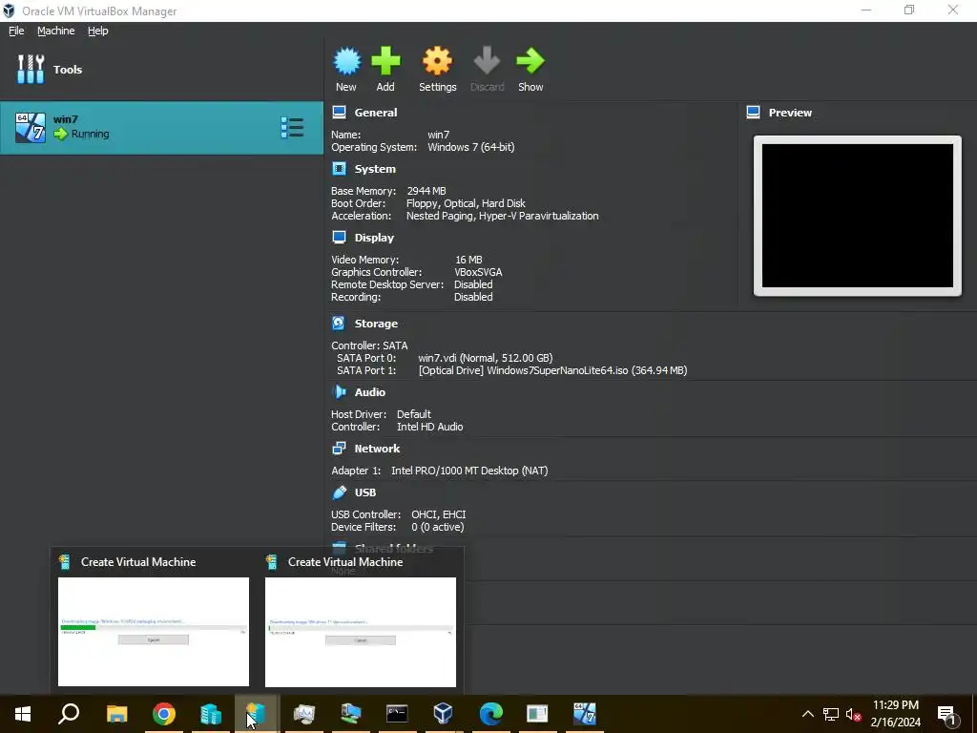Open the Windows Start button
This screenshot has width=977, height=733.
pos(23,714)
